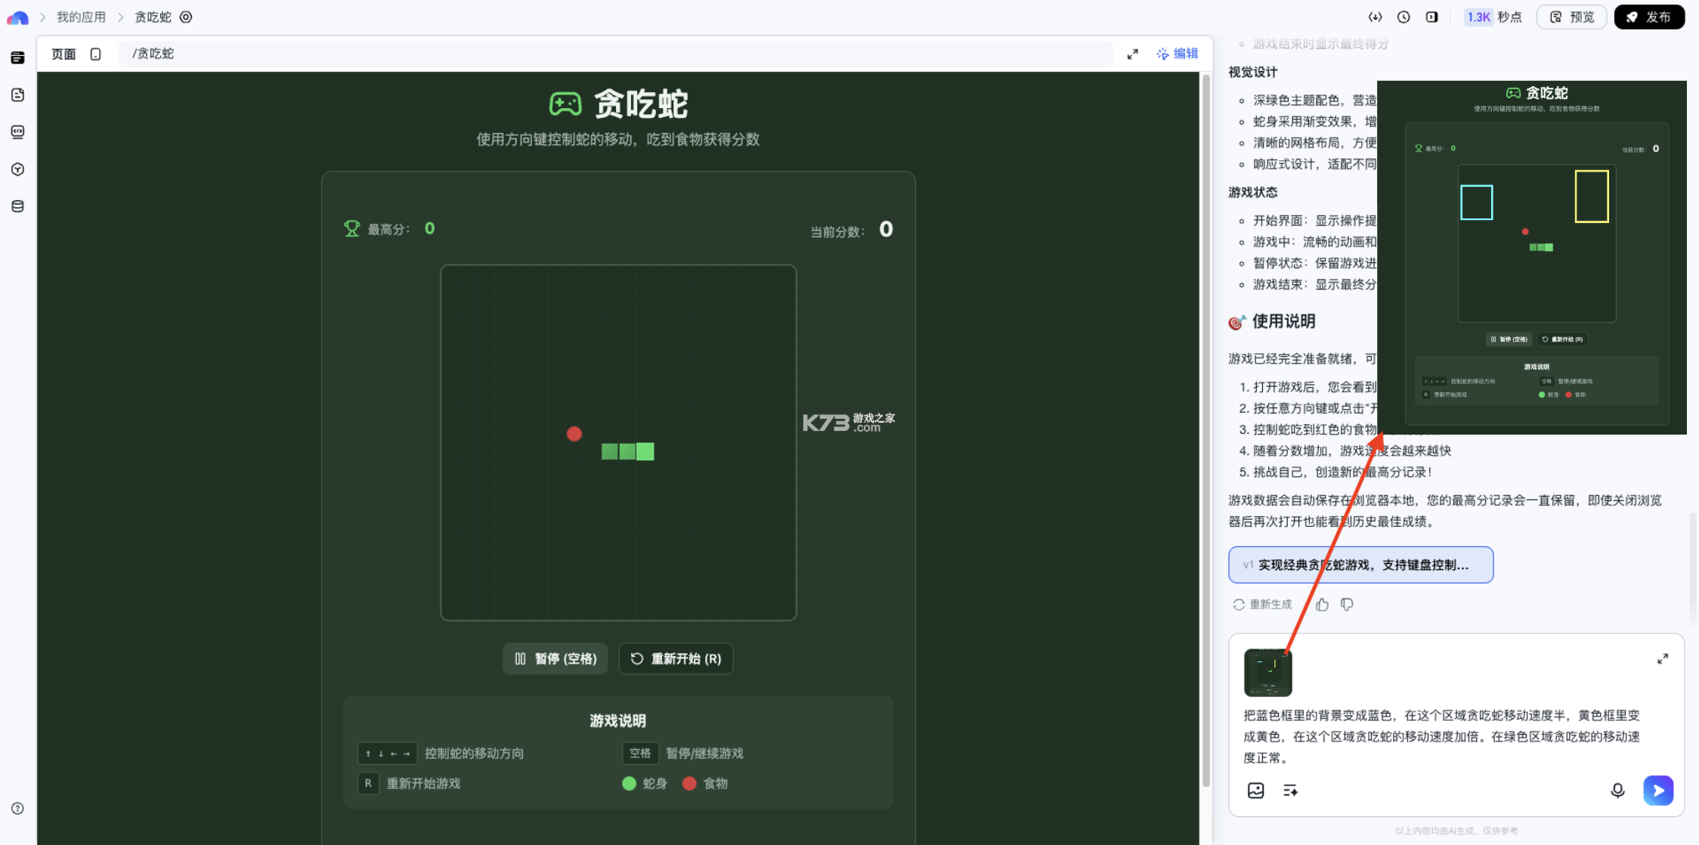This screenshot has width=1699, height=845.
Task: Click the chat prompt text area
Action: [x=1442, y=736]
